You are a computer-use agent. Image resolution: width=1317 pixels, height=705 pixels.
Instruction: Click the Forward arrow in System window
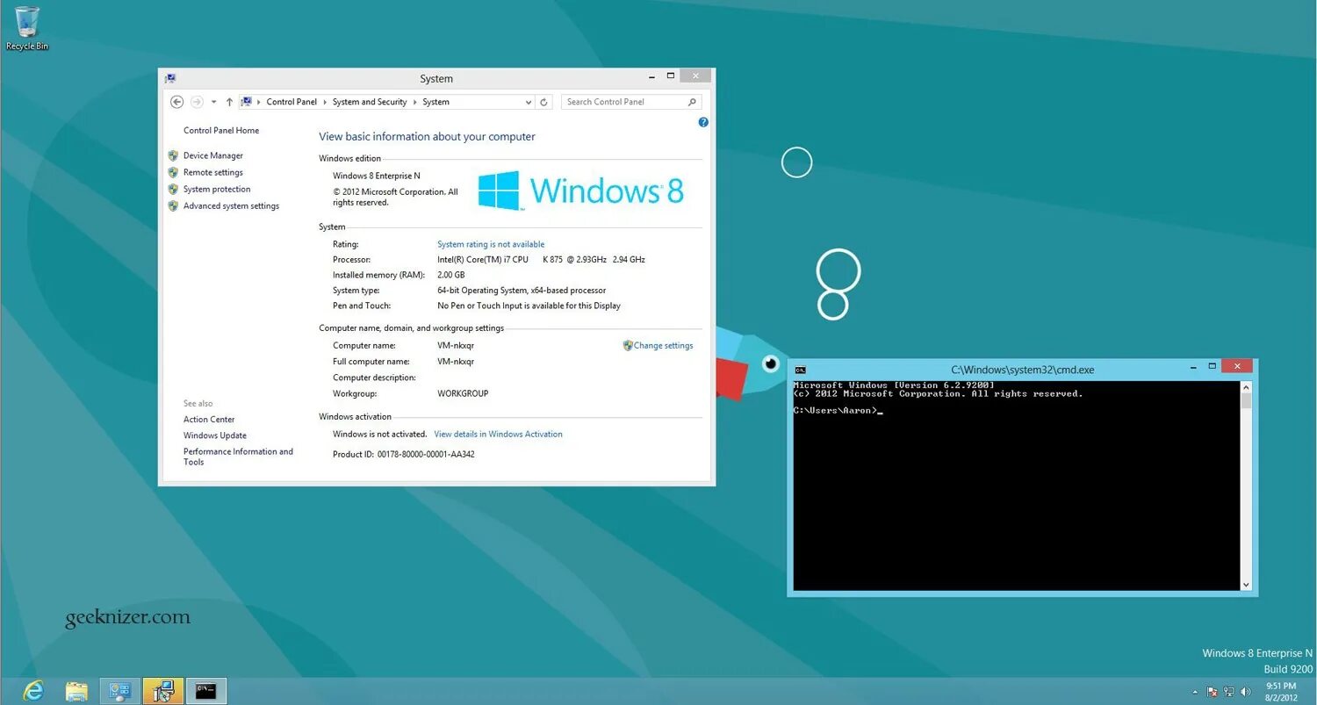(197, 102)
